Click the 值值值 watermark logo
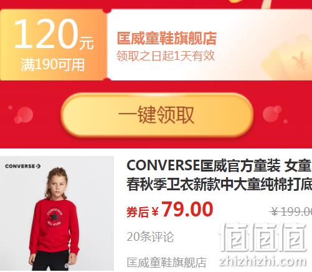 tap(263, 236)
